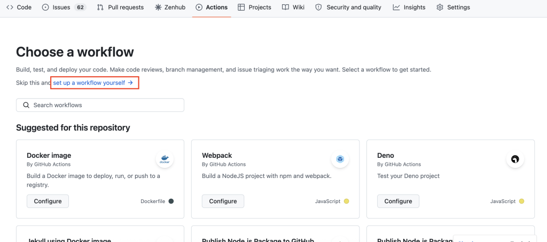The image size is (547, 242).
Task: Click Docker image card description text
Action: tap(93, 180)
